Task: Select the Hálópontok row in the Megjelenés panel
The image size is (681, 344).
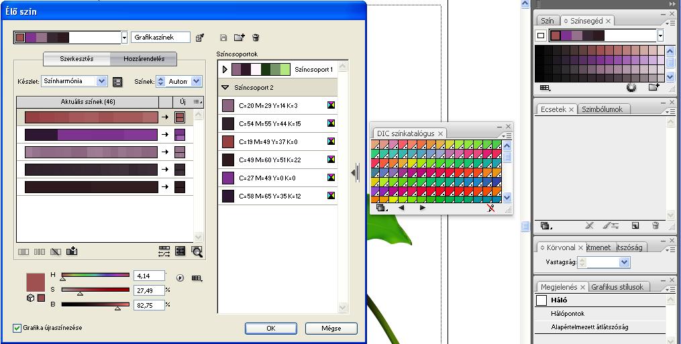Action: click(600, 314)
